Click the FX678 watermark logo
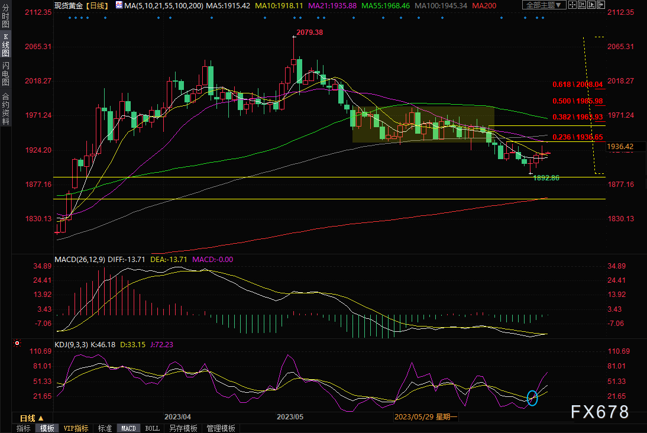 (x=599, y=411)
